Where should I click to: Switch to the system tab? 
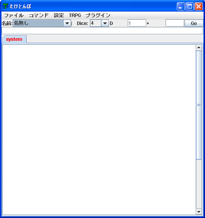14,39
